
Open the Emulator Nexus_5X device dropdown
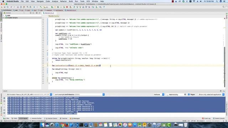tap(29, 95)
